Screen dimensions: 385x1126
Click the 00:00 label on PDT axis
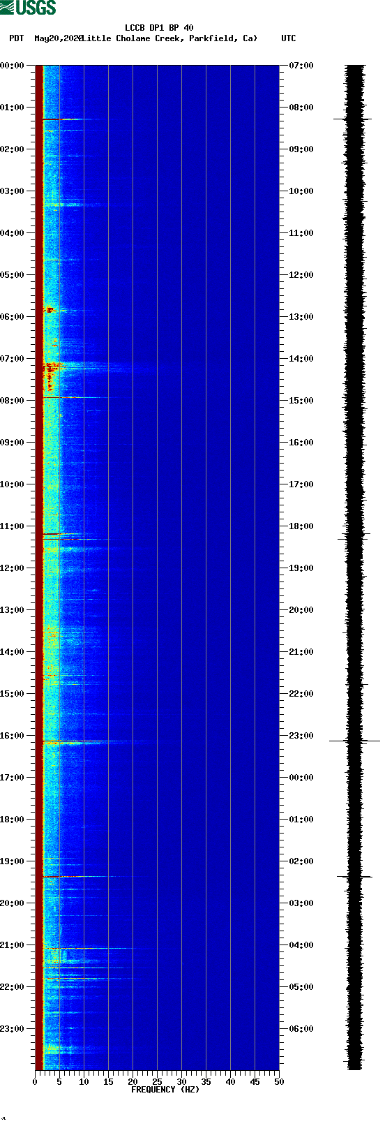point(13,66)
